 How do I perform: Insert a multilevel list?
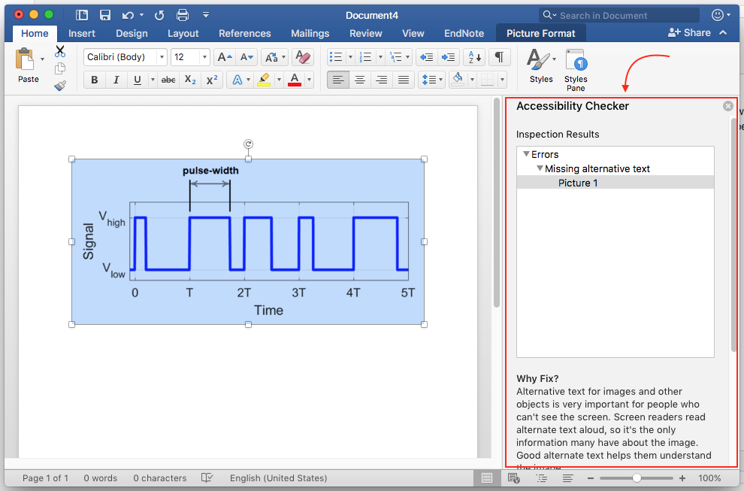point(395,57)
